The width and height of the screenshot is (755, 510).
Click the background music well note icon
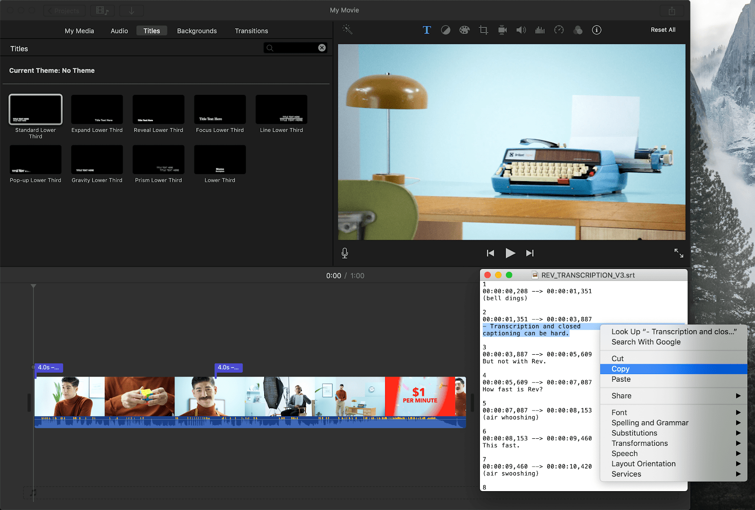click(x=33, y=493)
